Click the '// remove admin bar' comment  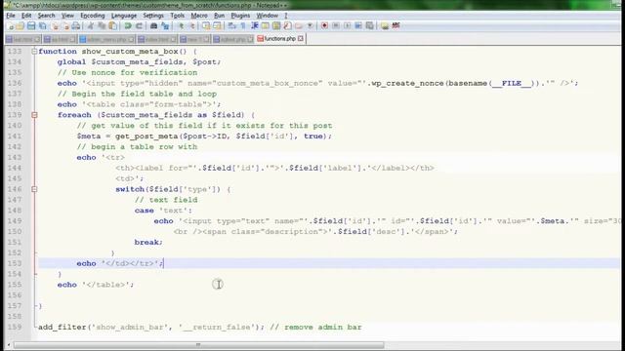(315, 328)
